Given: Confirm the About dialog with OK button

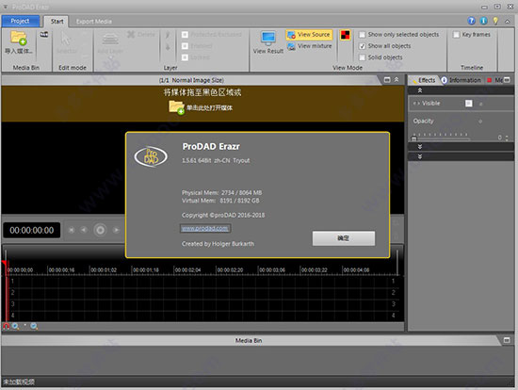Looking at the screenshot, I should click(x=344, y=238).
